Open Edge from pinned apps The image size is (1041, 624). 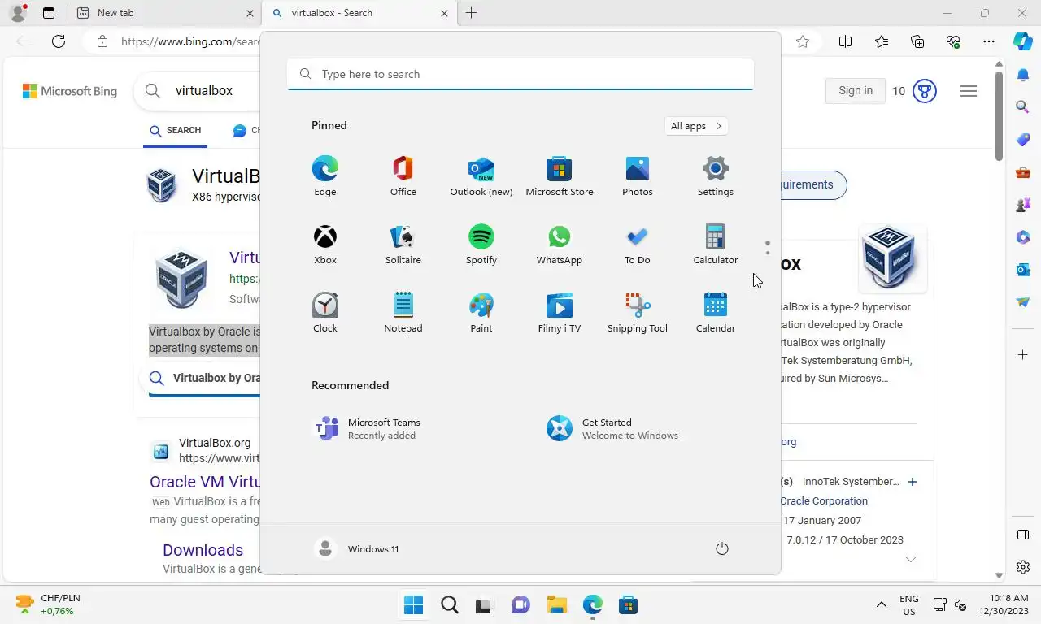[325, 176]
